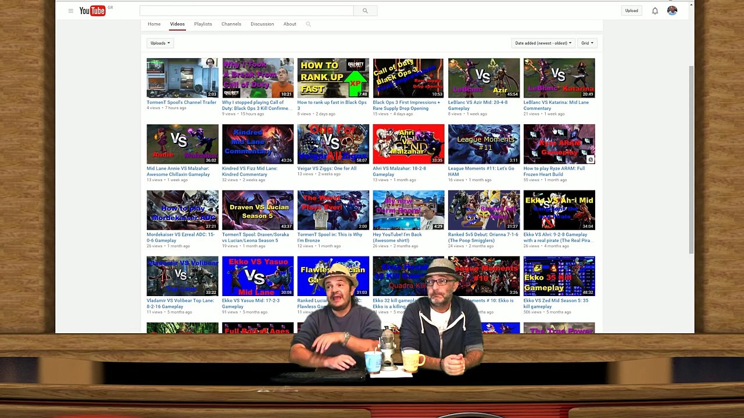The image size is (744, 418).
Task: Open link Hey YouTube! I'm Back (Awesome shirt!)
Action: coord(398,238)
